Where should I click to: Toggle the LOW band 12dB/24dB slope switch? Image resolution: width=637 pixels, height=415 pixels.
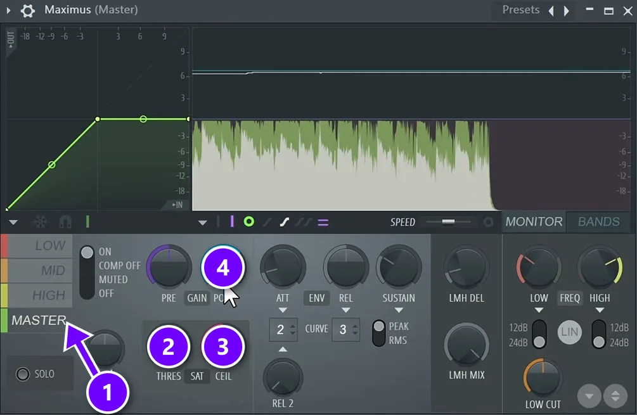coord(539,334)
